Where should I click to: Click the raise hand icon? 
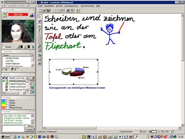point(4,15)
